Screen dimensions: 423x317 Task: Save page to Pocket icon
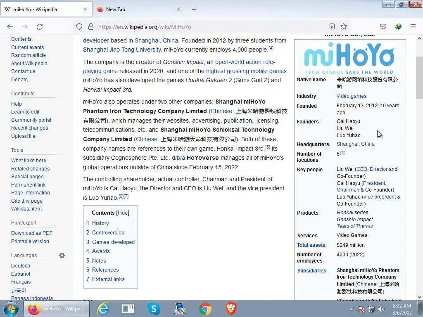pyautogui.click(x=383, y=26)
